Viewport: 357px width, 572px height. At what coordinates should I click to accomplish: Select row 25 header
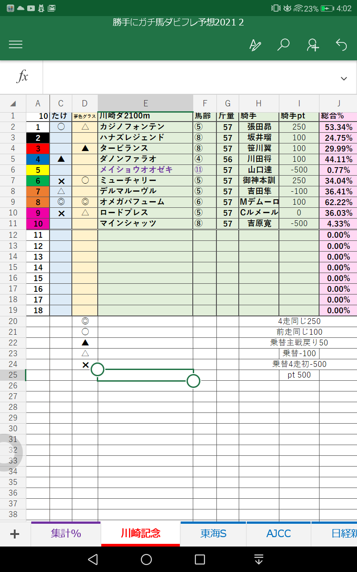click(x=13, y=375)
